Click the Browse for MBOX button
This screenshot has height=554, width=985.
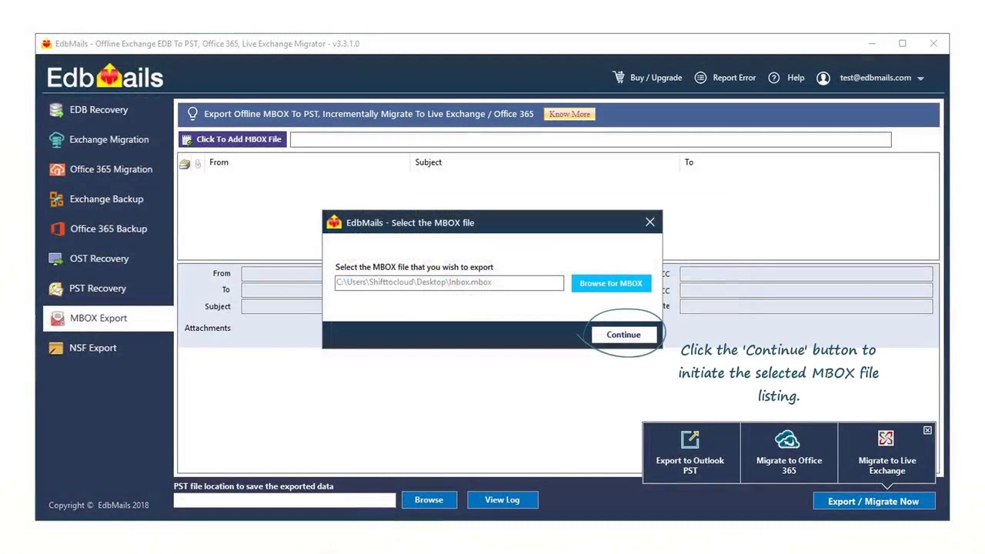(611, 283)
